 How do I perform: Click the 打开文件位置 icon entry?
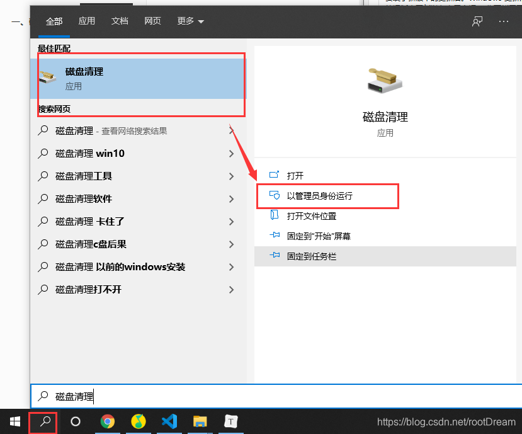(275, 217)
